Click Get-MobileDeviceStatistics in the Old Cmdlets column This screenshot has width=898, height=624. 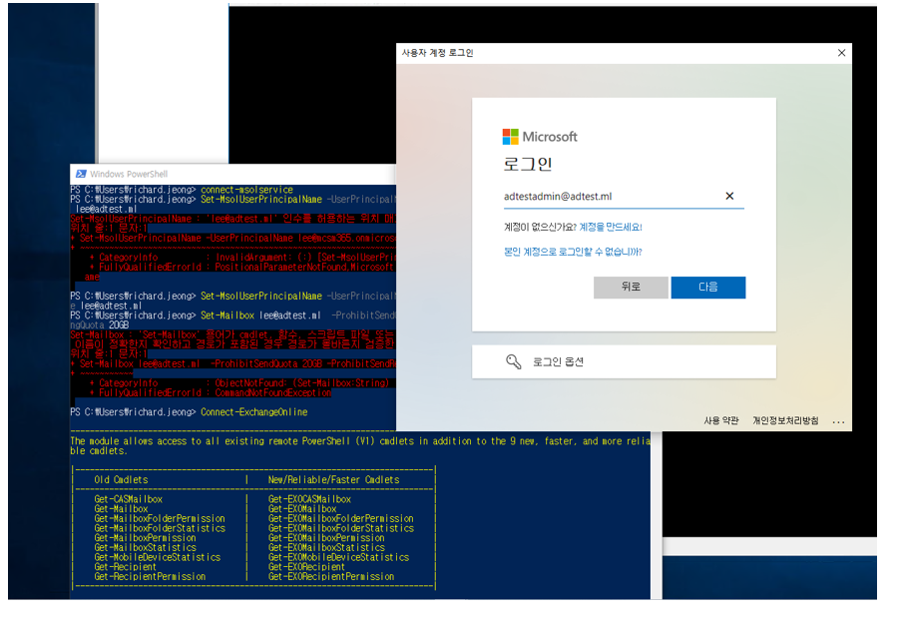(x=158, y=557)
